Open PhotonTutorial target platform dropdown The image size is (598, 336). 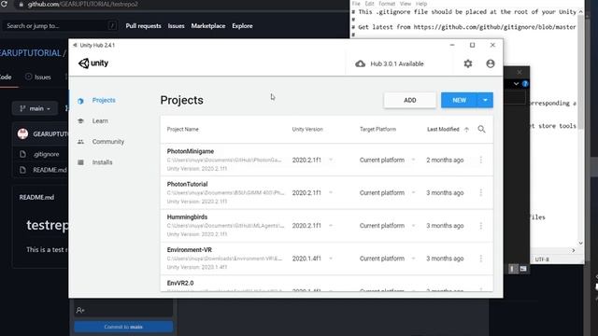[413, 193]
